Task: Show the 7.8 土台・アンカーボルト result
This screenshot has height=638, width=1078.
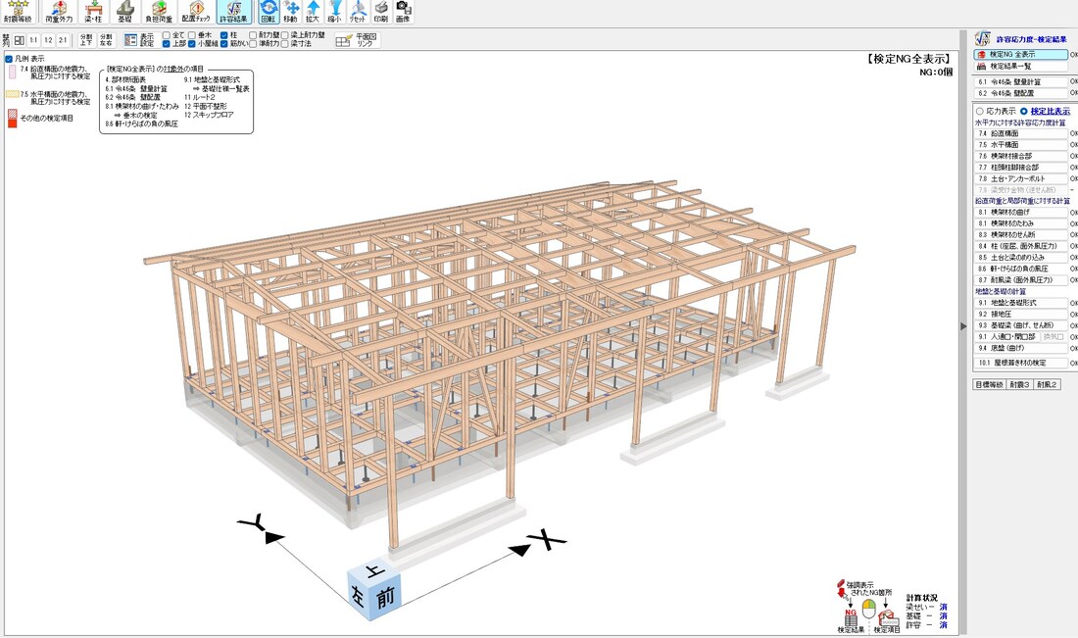Action: [x=1021, y=178]
